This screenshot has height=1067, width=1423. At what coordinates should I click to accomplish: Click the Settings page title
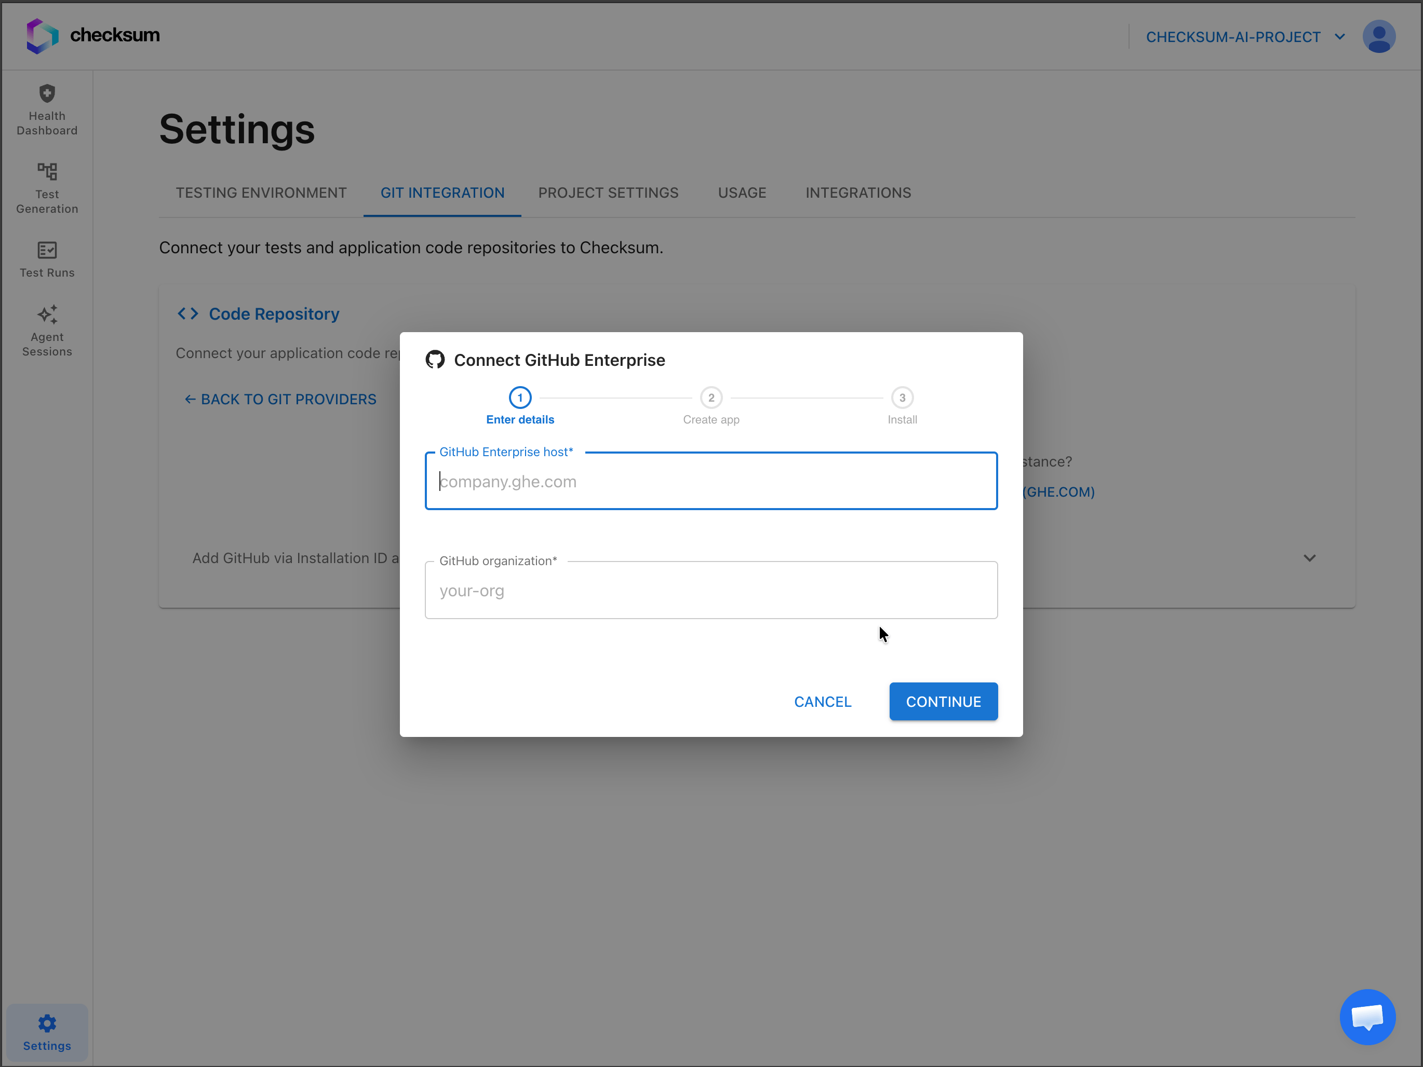(x=237, y=130)
